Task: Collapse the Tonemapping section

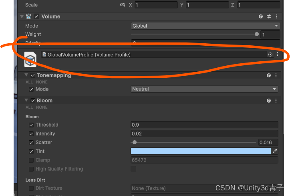Action: pos(26,75)
